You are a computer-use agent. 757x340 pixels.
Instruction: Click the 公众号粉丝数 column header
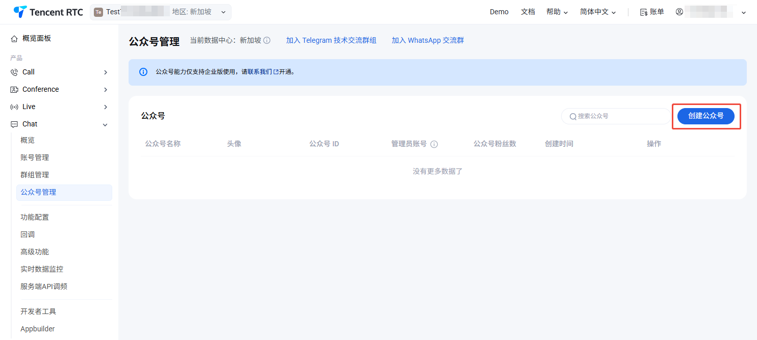tap(495, 144)
